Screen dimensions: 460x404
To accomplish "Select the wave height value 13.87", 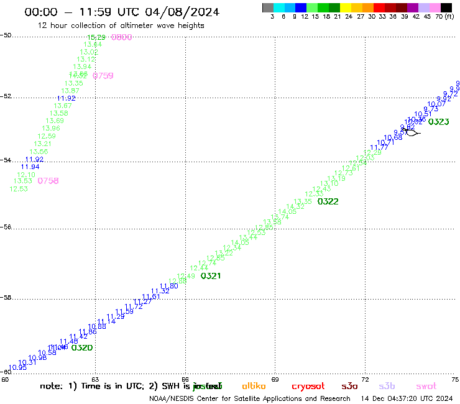I will tap(70, 91).
